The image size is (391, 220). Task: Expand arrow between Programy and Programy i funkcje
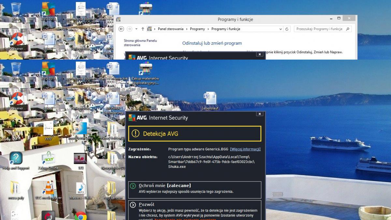click(x=209, y=29)
